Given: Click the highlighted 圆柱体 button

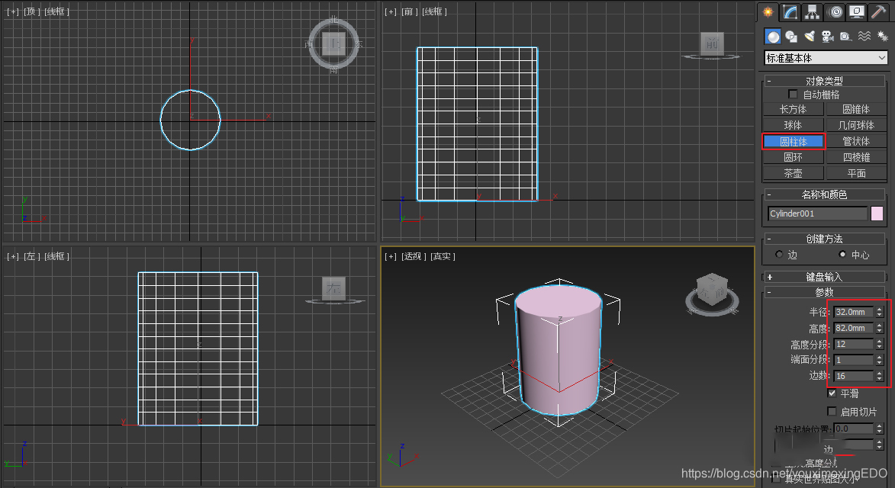Looking at the screenshot, I should coord(793,141).
